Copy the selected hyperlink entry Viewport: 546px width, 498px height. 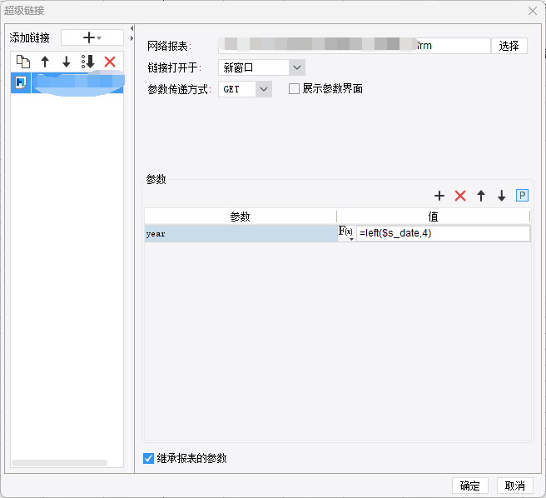tap(23, 62)
